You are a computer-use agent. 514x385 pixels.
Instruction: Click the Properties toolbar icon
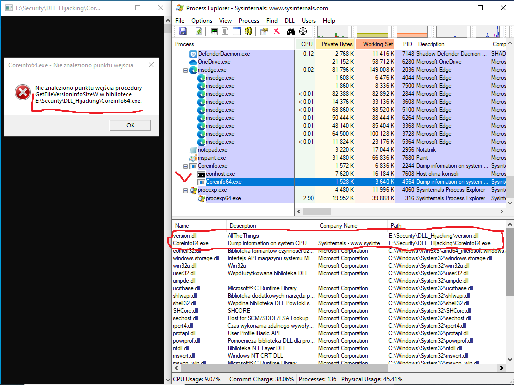pyautogui.click(x=264, y=32)
